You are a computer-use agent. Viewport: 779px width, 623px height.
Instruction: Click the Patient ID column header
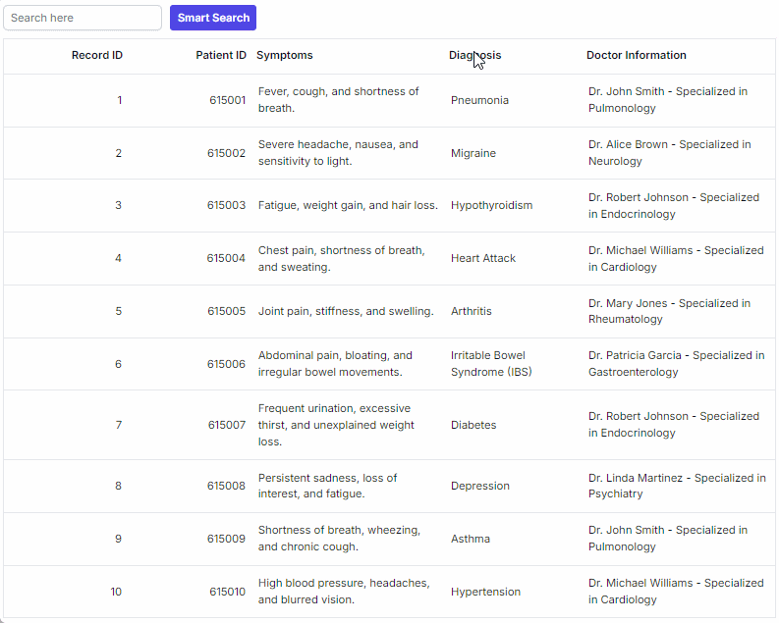pyautogui.click(x=221, y=55)
